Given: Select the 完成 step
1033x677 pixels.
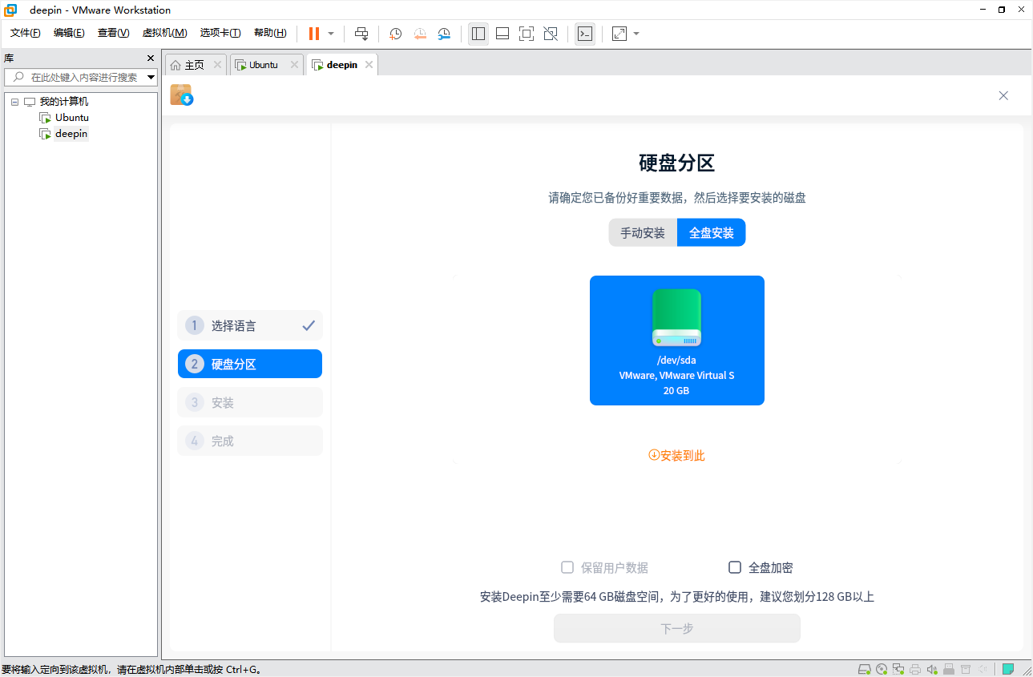Looking at the screenshot, I should pos(250,441).
